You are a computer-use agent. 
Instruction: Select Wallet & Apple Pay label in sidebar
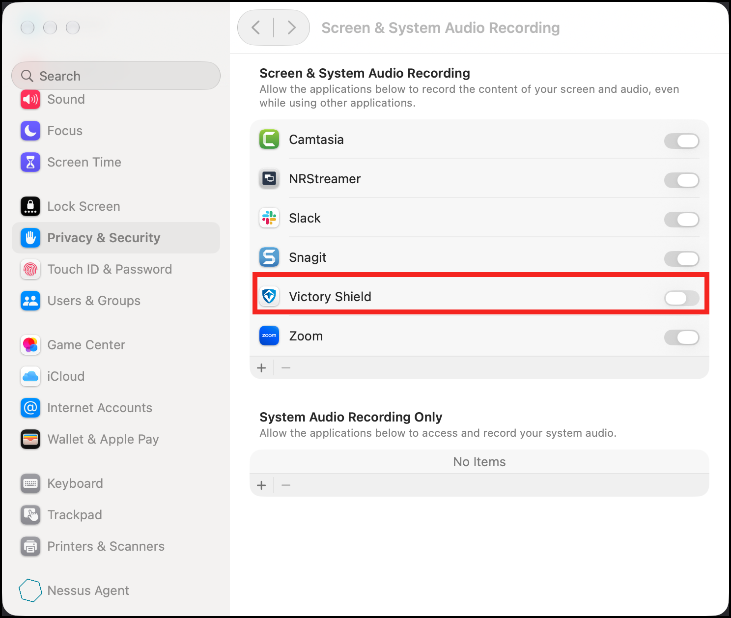point(103,439)
